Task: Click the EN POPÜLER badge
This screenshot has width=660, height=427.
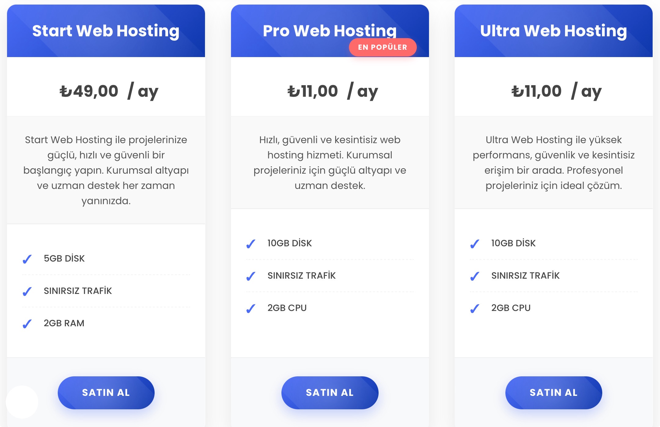Action: (383, 47)
